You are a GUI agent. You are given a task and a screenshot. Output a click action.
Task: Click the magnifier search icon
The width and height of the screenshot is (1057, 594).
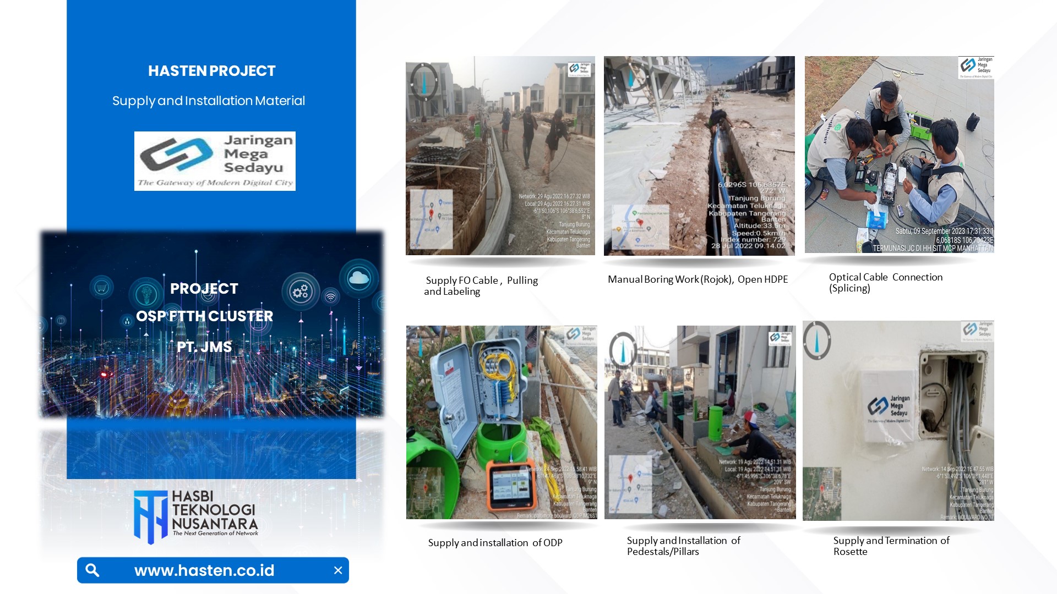[x=92, y=570]
